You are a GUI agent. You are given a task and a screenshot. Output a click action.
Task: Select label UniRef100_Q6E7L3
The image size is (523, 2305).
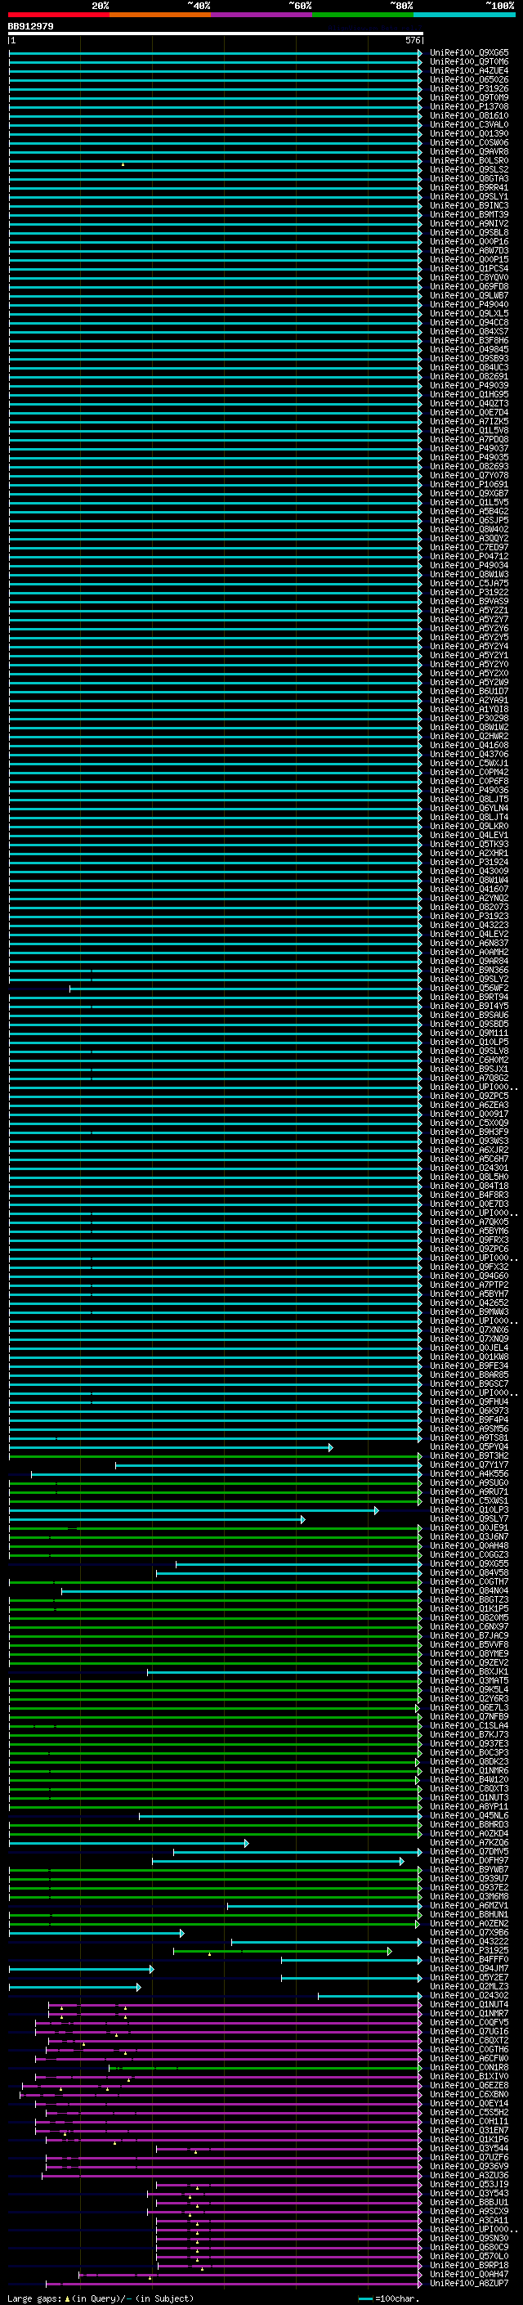click(469, 1707)
